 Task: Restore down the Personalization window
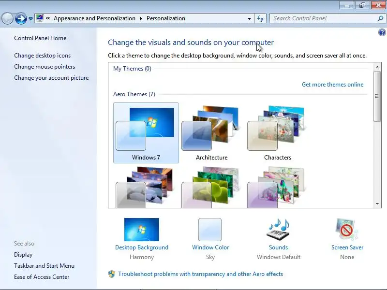[x=362, y=5]
